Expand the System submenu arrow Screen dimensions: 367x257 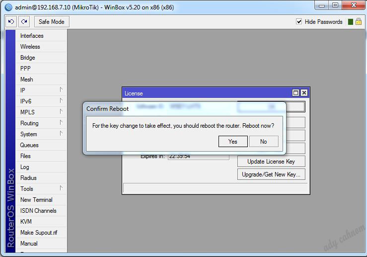click(61, 134)
